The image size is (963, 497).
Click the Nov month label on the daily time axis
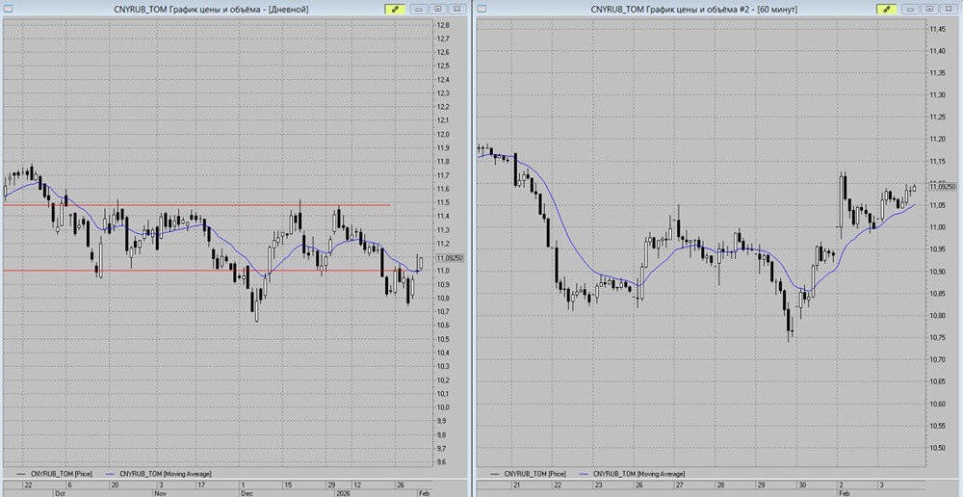pyautogui.click(x=160, y=493)
